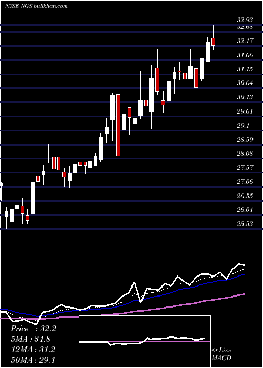Click the 32.93 price axis label
Image resolution: width=263 pixels, height=368 pixels.
tap(245, 20)
